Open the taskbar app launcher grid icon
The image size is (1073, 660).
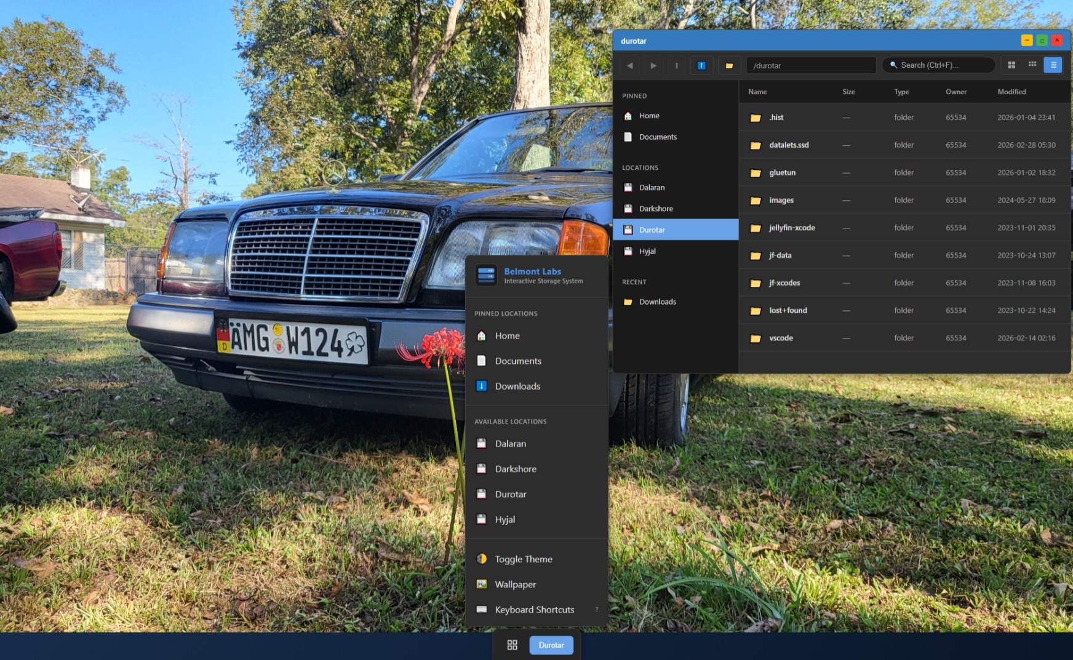512,645
